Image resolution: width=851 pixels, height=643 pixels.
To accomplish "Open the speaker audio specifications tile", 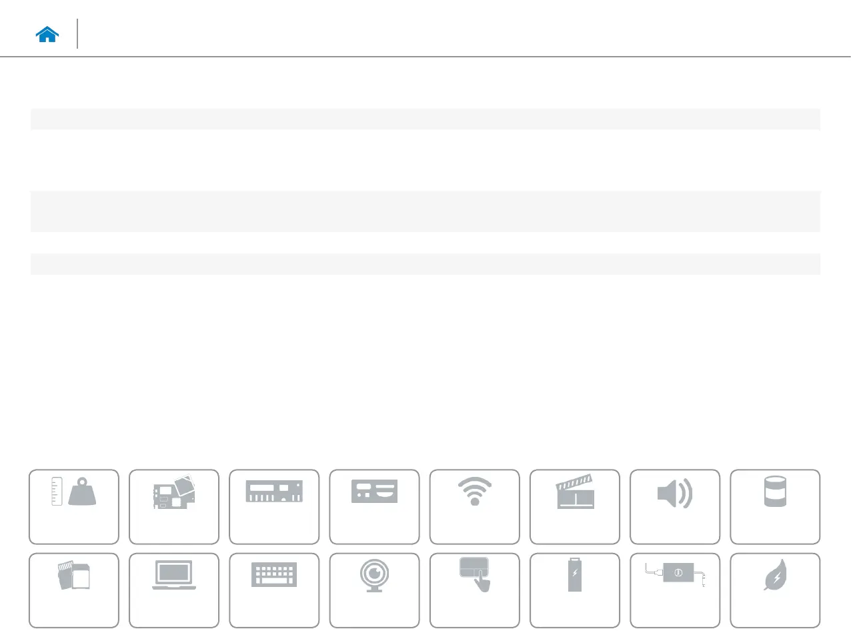I will 674,507.
